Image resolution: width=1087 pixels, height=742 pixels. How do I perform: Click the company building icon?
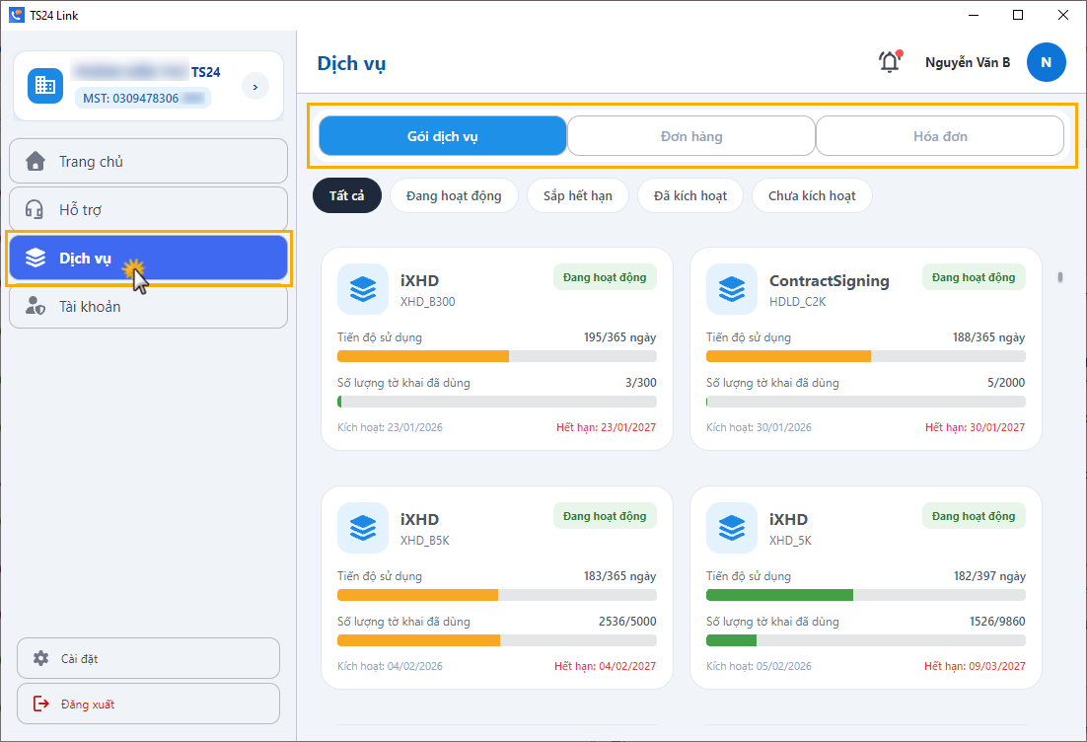click(x=45, y=86)
